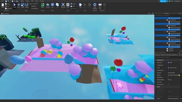Switch to the VIEW ribbon tab
The image size is (182, 102).
pos(37,1)
